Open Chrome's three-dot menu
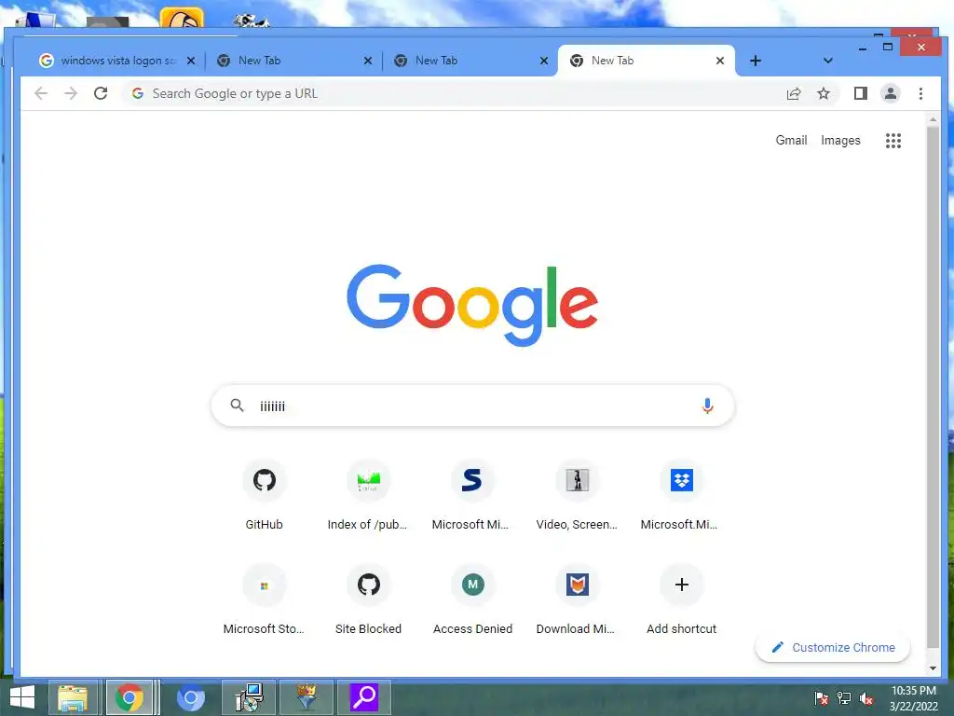The image size is (954, 716). [x=920, y=93]
